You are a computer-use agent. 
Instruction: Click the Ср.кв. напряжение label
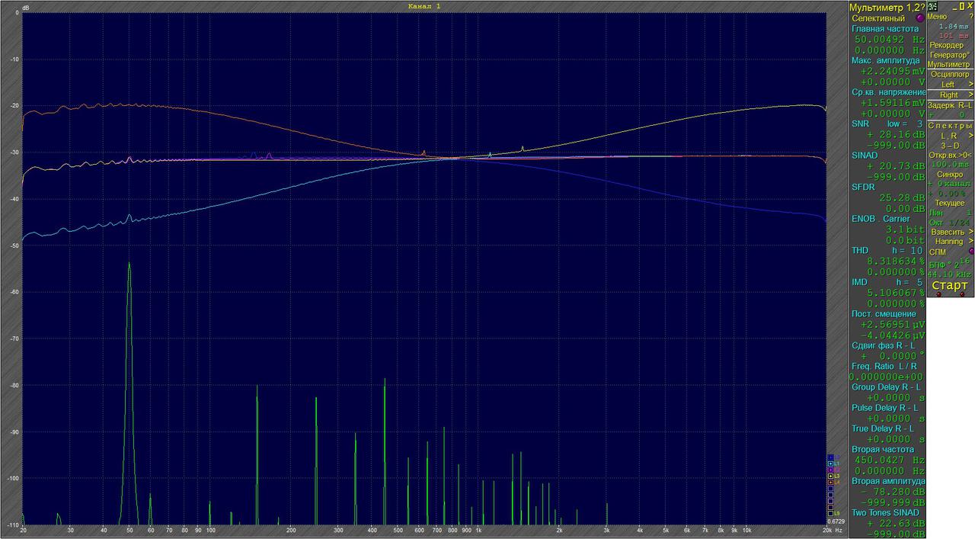[888, 92]
